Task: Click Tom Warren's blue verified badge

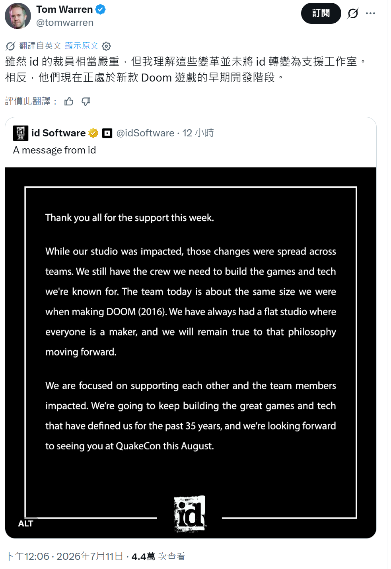Action: click(x=101, y=10)
